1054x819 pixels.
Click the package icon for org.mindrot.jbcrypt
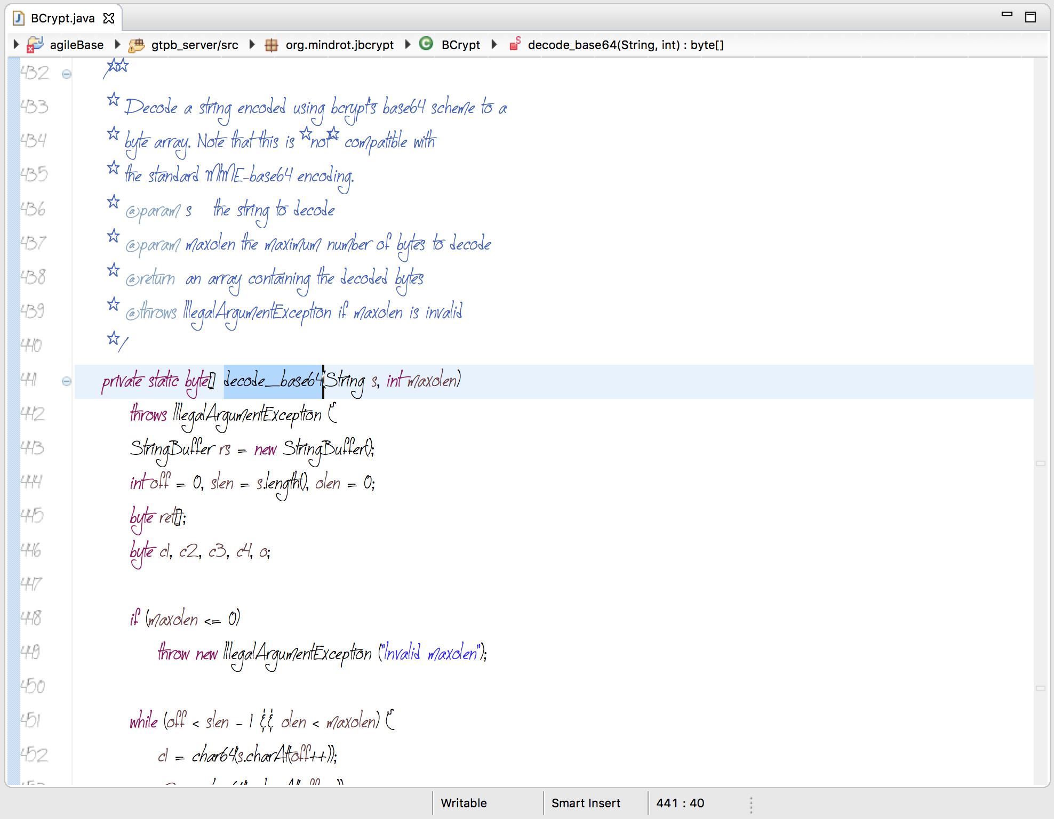tap(272, 45)
